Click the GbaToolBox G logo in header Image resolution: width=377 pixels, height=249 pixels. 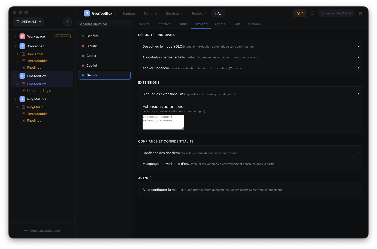coord(87,13)
